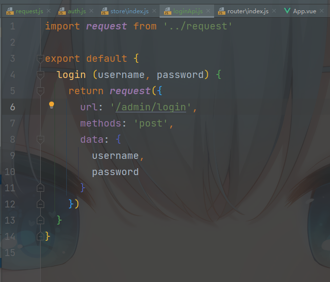The width and height of the screenshot is (330, 282).
Task: Click the data property key
Action: 92,140
